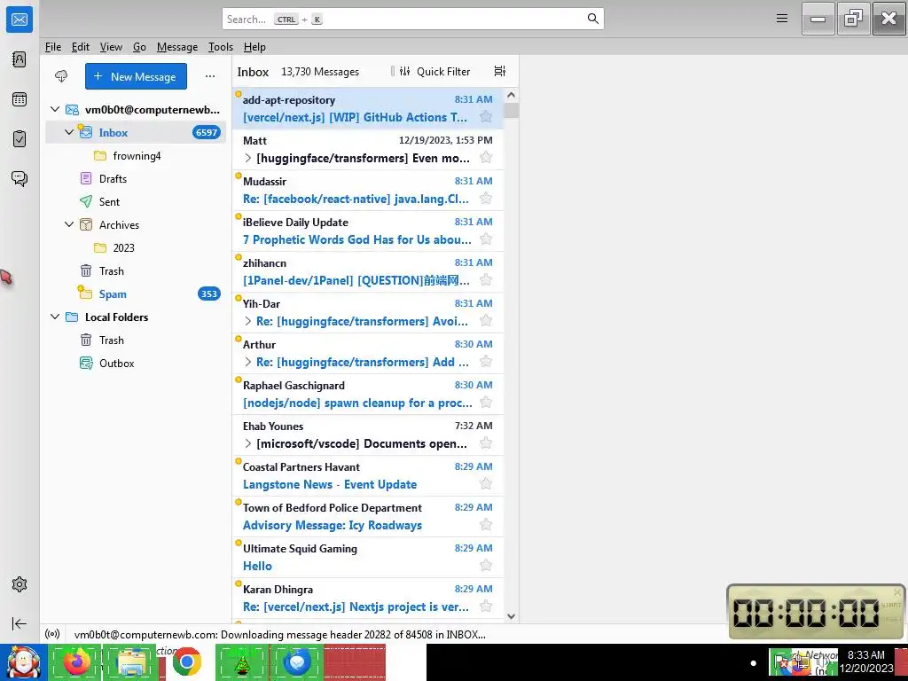This screenshot has height=681, width=908.
Task: Open the Chat sidebar icon
Action: pyautogui.click(x=20, y=178)
